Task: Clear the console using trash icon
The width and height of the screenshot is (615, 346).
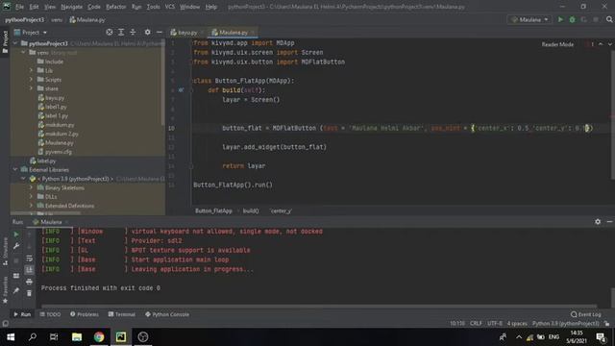Action: [29, 293]
